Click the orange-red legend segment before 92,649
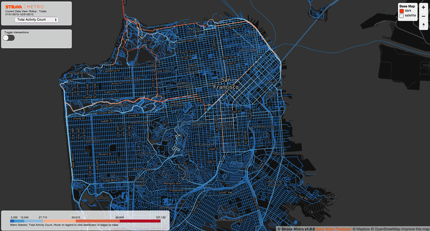The image size is (430, 231). pos(98,222)
